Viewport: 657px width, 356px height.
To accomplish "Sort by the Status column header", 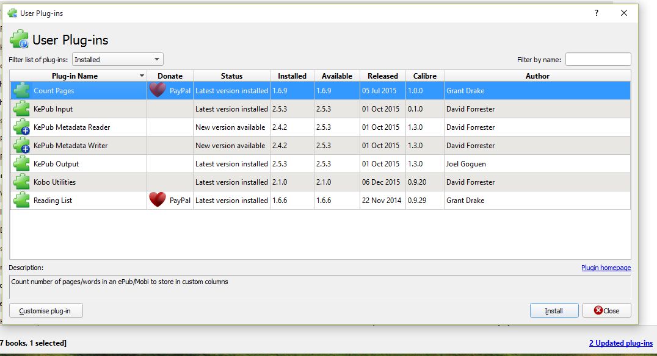I will click(231, 76).
